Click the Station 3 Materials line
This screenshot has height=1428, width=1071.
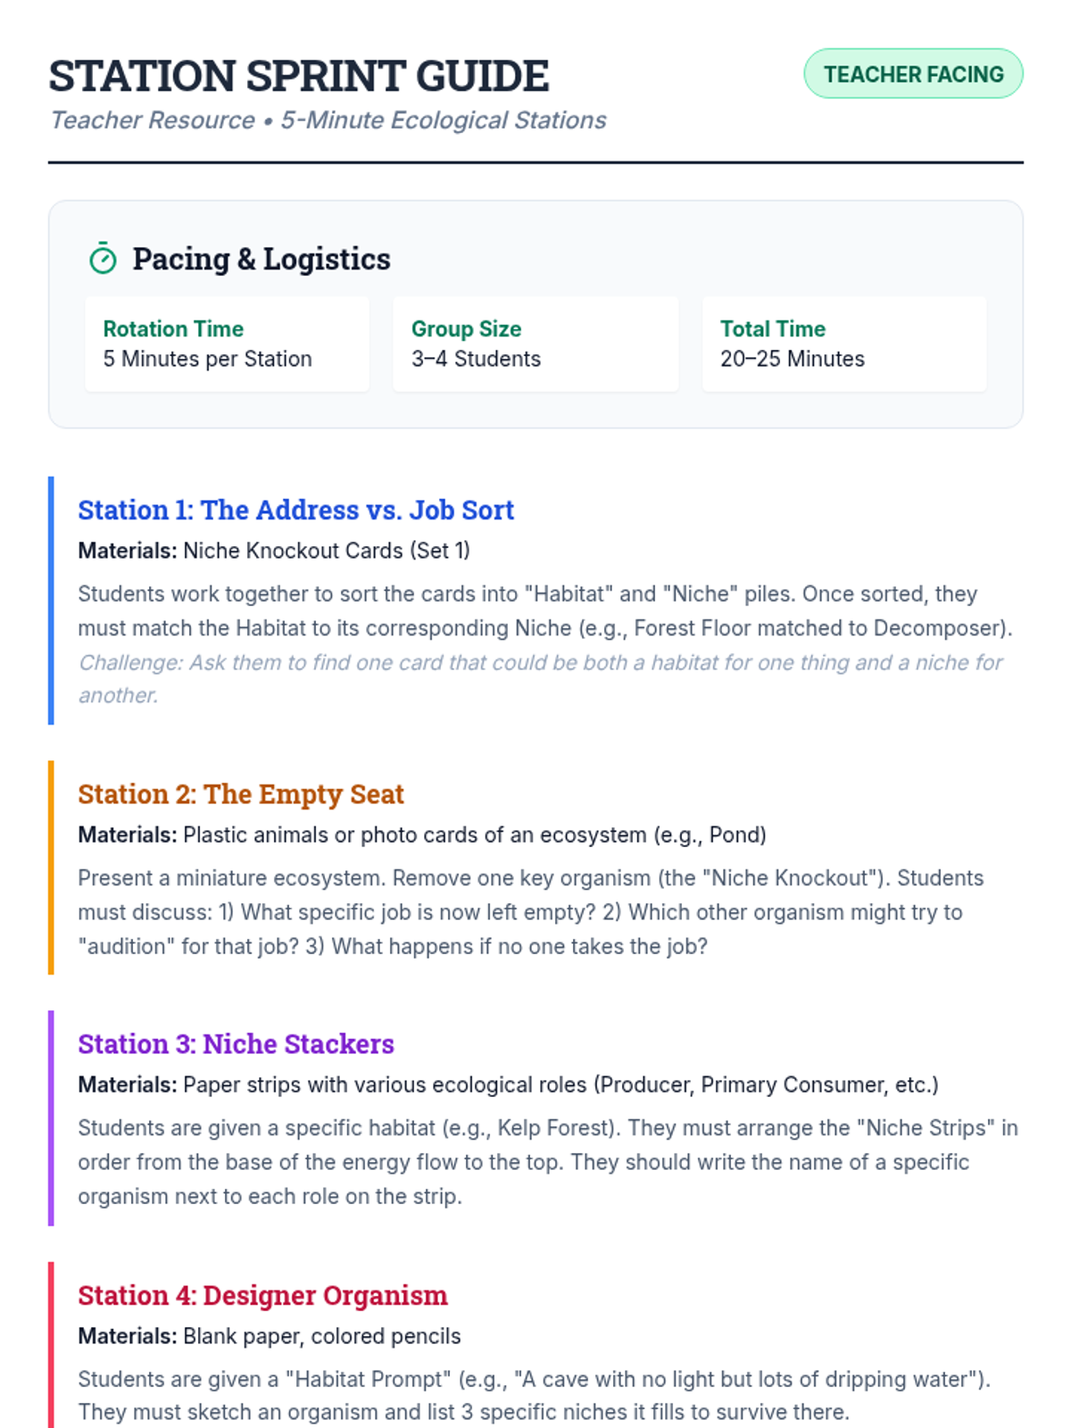pos(508,1084)
